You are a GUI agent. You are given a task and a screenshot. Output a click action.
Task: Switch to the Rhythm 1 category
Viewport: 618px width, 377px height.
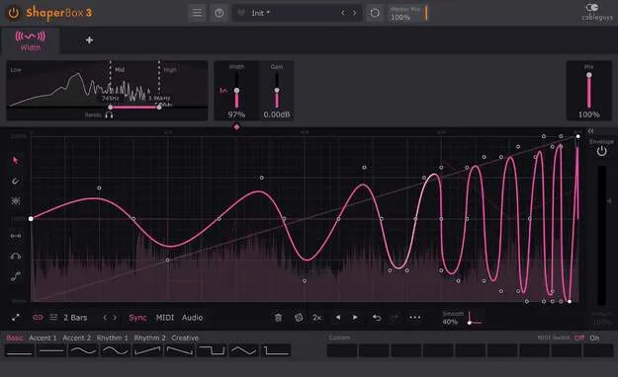112,338
